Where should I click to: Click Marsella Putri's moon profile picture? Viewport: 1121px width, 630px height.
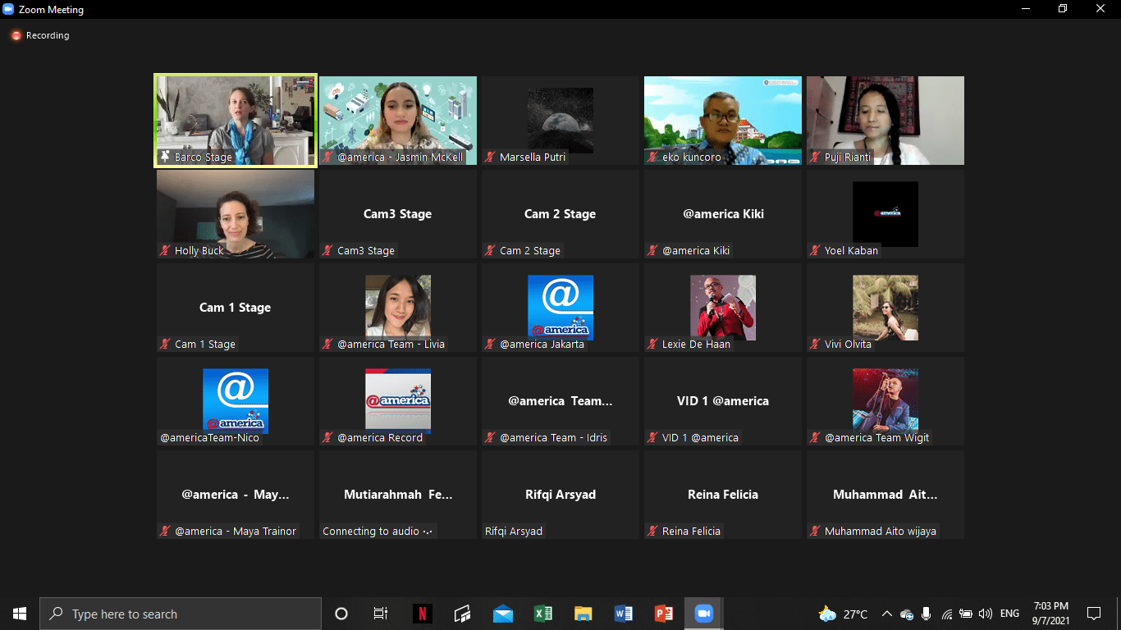tap(560, 121)
